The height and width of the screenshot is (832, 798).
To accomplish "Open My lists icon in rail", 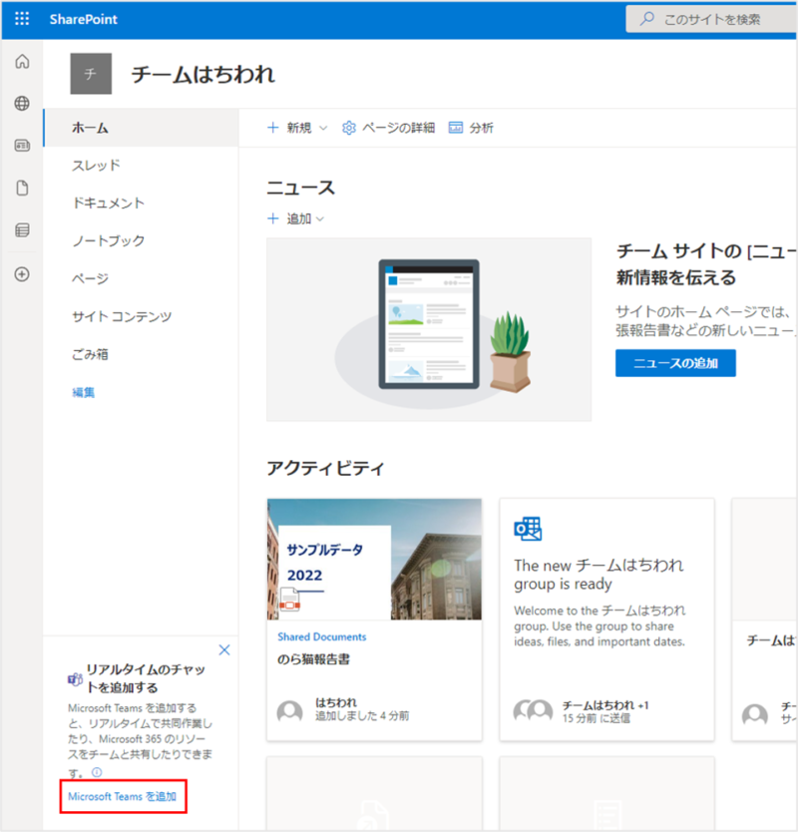I will (x=22, y=230).
